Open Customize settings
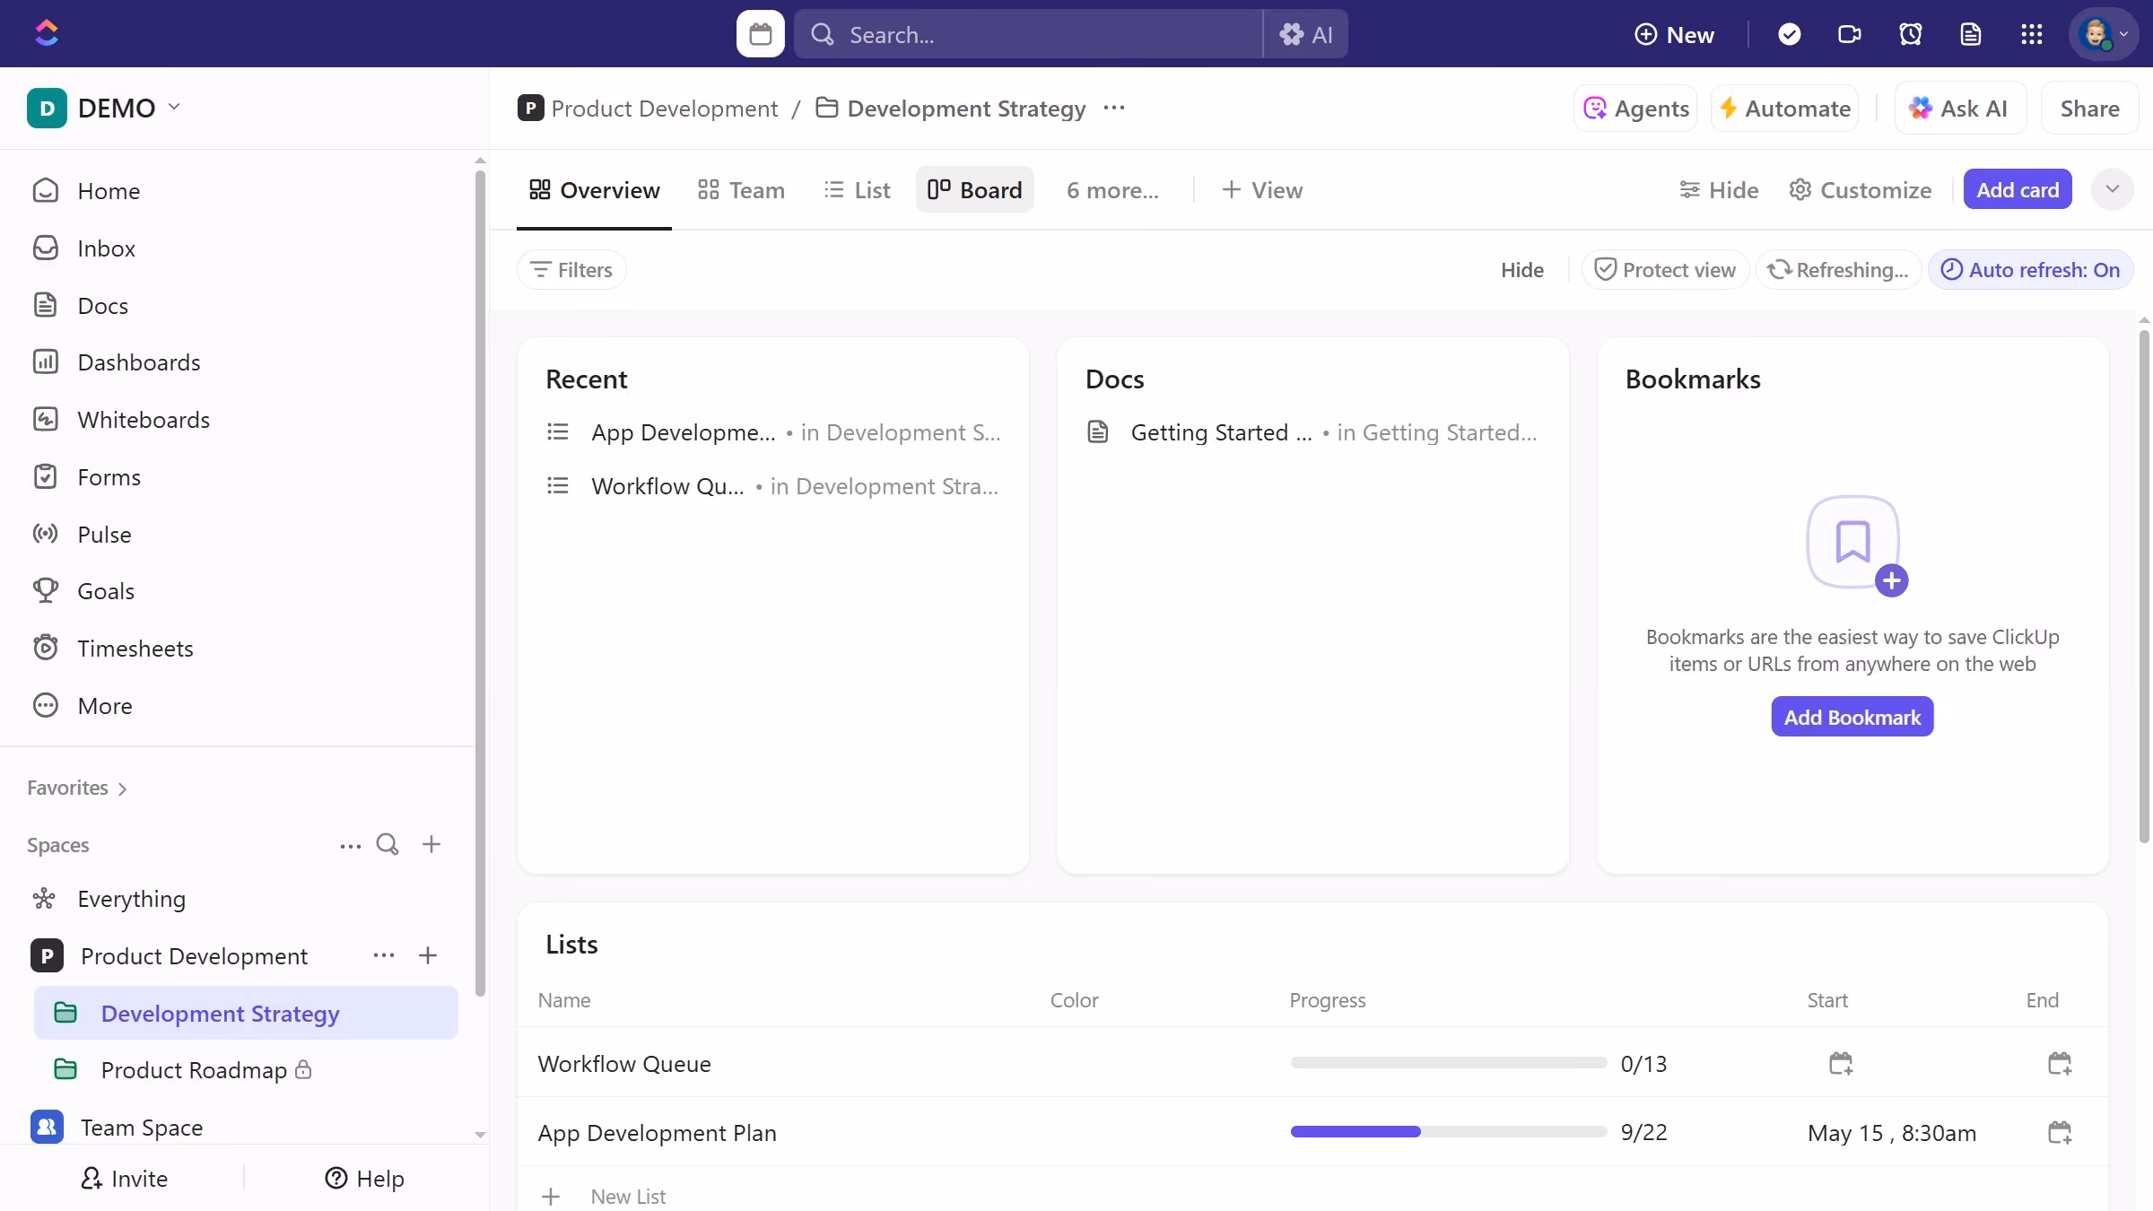 [x=1860, y=190]
